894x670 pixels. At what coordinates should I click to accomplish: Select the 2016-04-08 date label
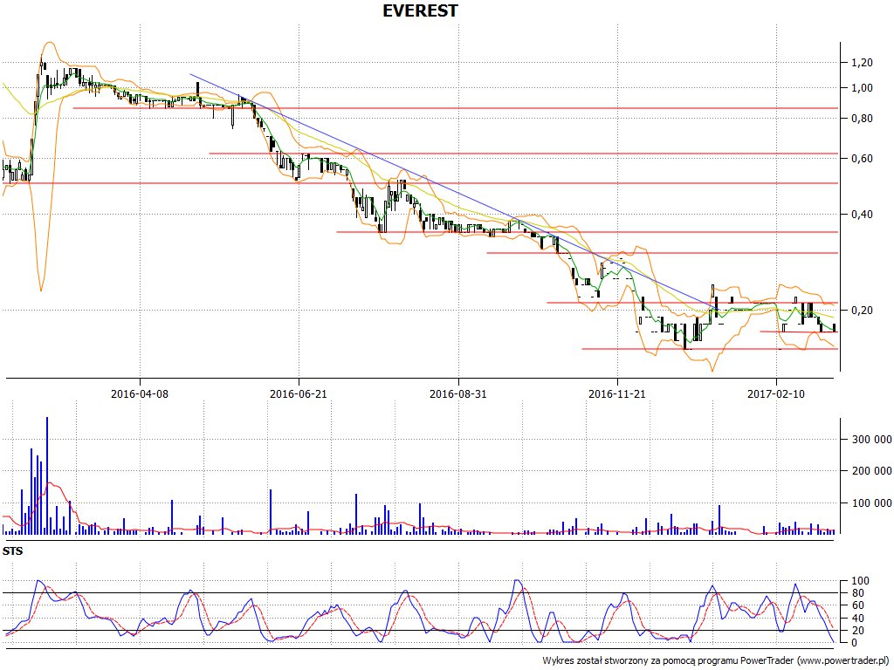coord(140,393)
